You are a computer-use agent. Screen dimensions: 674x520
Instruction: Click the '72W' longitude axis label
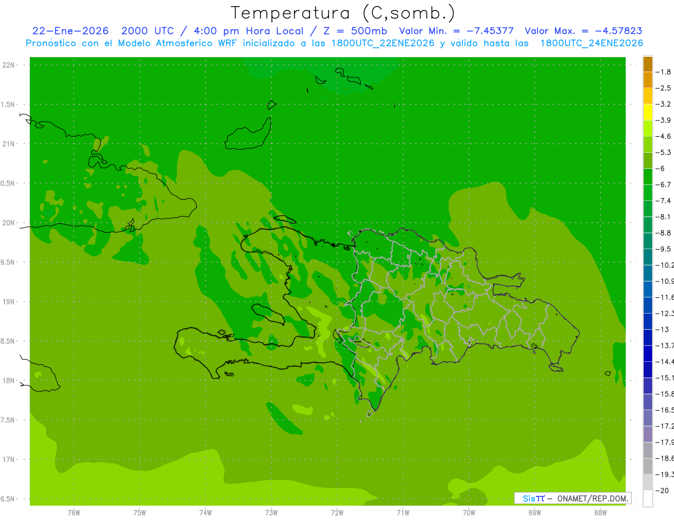point(337,512)
